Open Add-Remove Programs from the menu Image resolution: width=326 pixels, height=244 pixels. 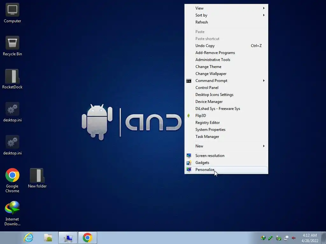(226, 53)
